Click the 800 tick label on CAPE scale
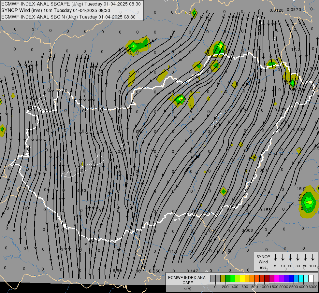This screenshot has width=319, height=293. (254, 287)
